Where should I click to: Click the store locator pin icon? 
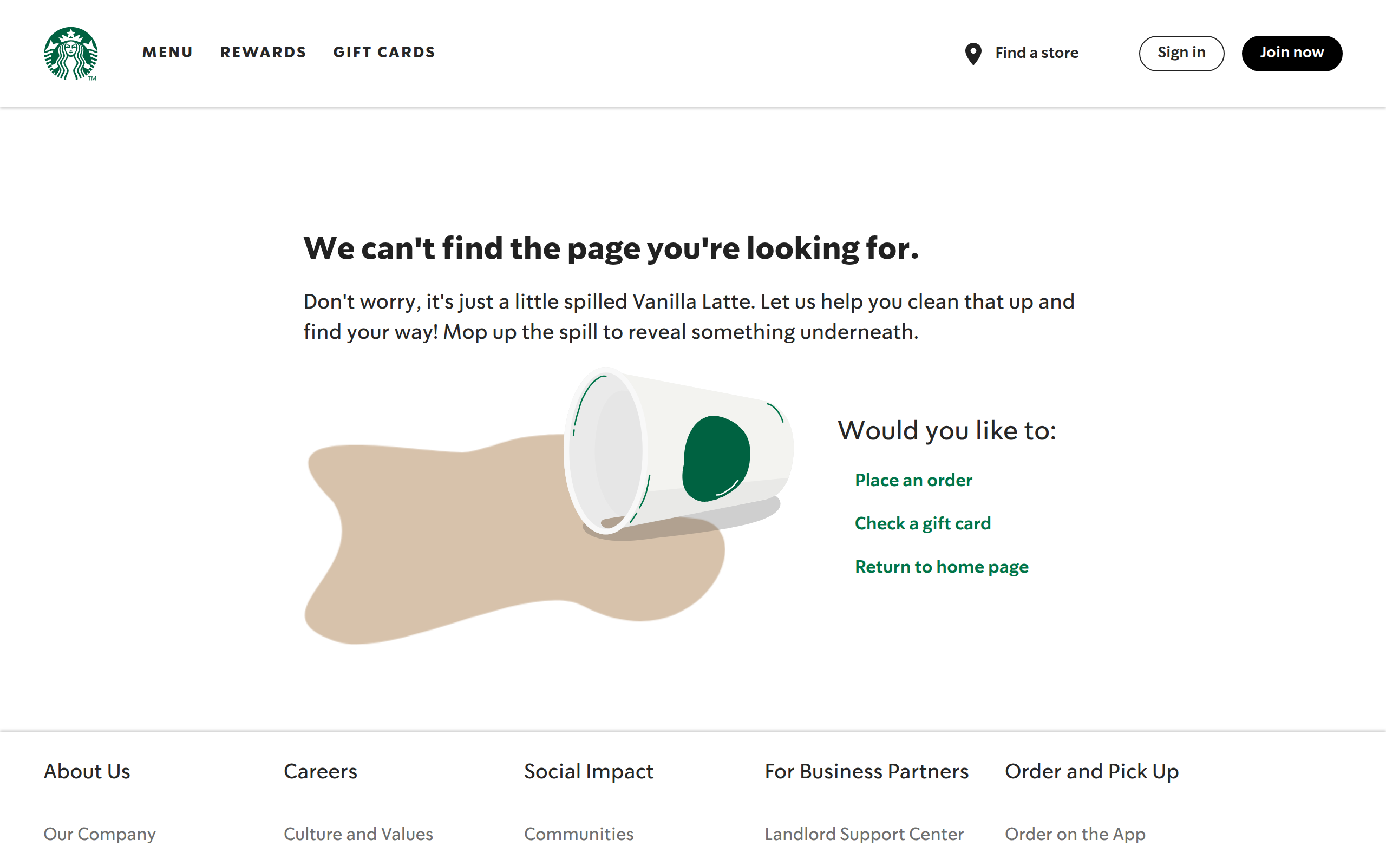[x=973, y=54]
